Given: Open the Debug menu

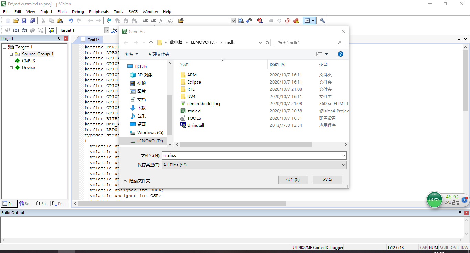Looking at the screenshot, I should [78, 12].
